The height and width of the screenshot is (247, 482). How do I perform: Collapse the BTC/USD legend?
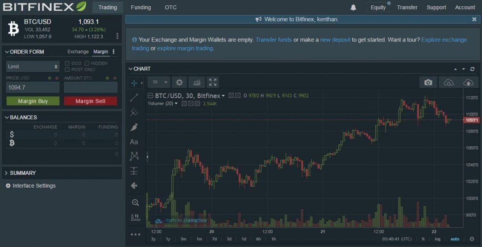[150, 96]
